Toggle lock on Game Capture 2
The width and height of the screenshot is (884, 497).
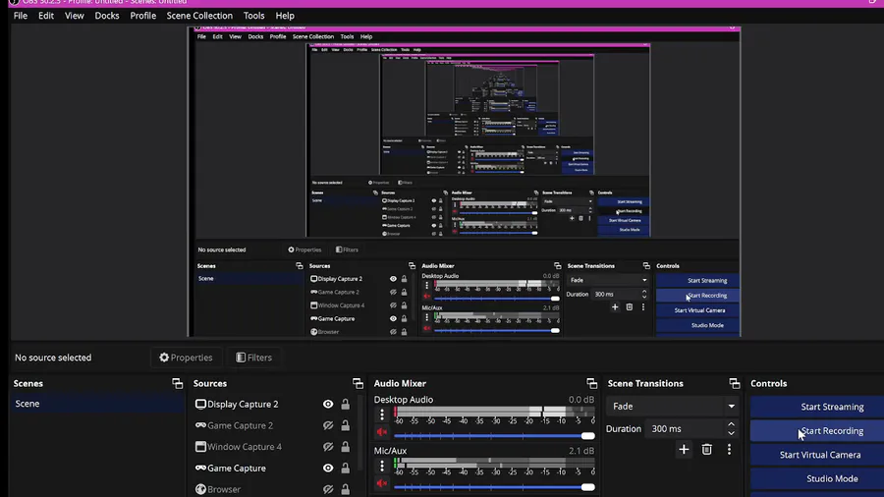point(345,425)
